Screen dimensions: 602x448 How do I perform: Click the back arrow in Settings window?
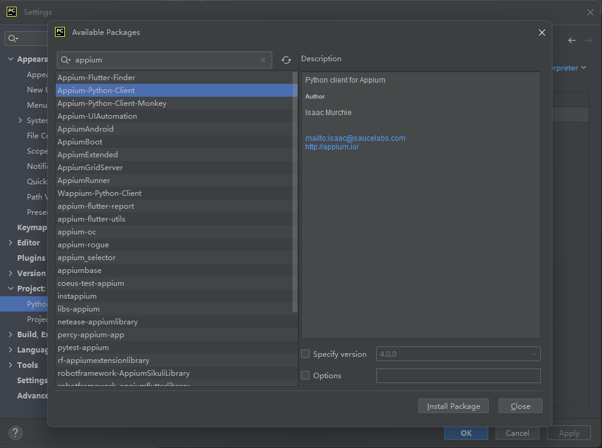[x=572, y=40]
